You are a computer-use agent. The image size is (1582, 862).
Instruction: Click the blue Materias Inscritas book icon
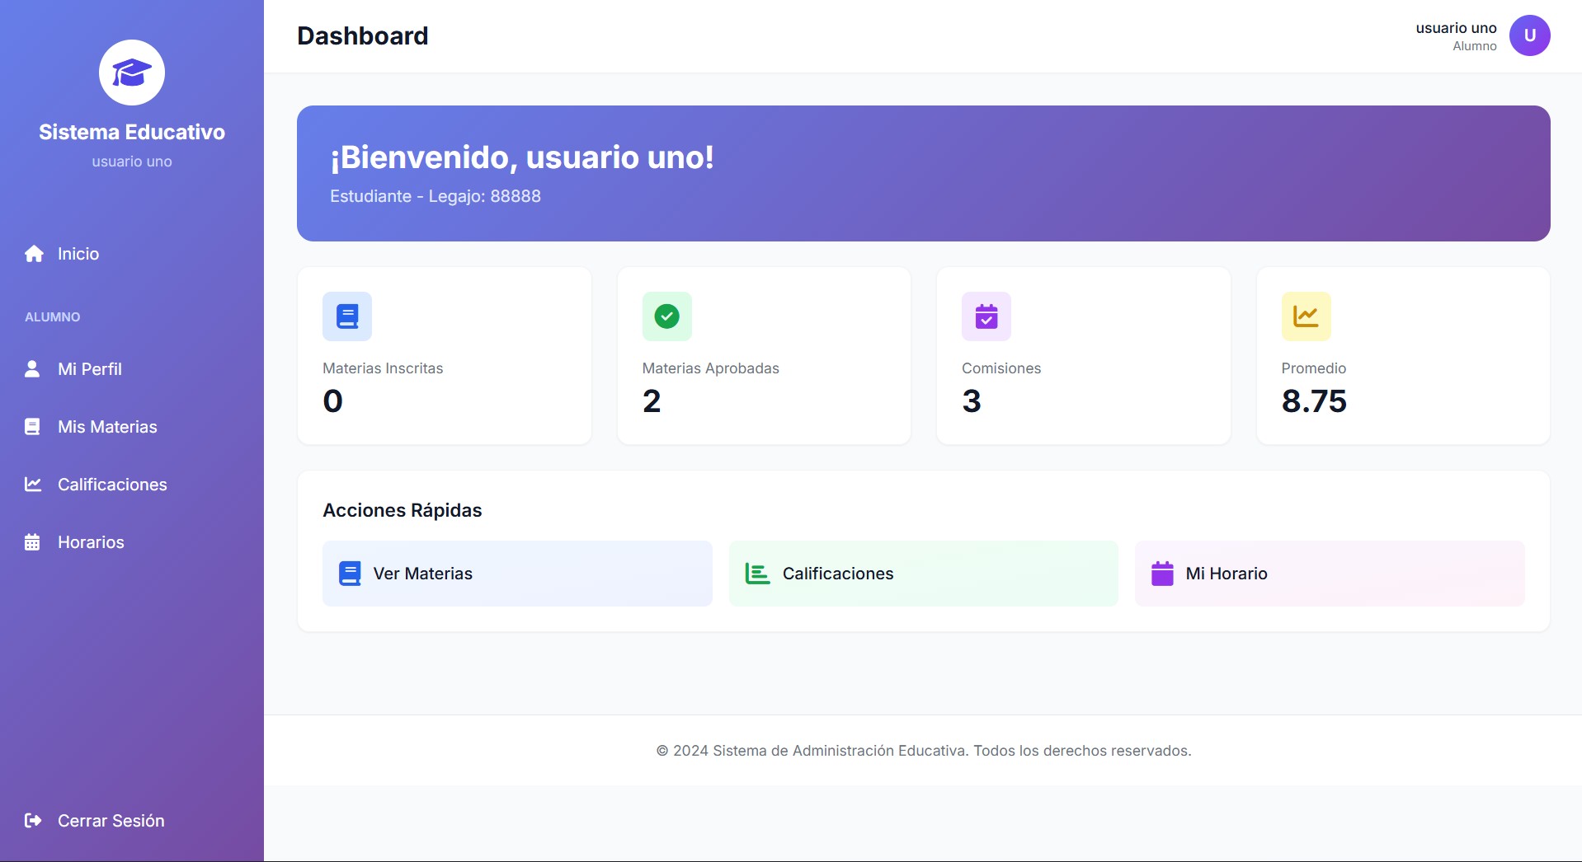pyautogui.click(x=347, y=316)
